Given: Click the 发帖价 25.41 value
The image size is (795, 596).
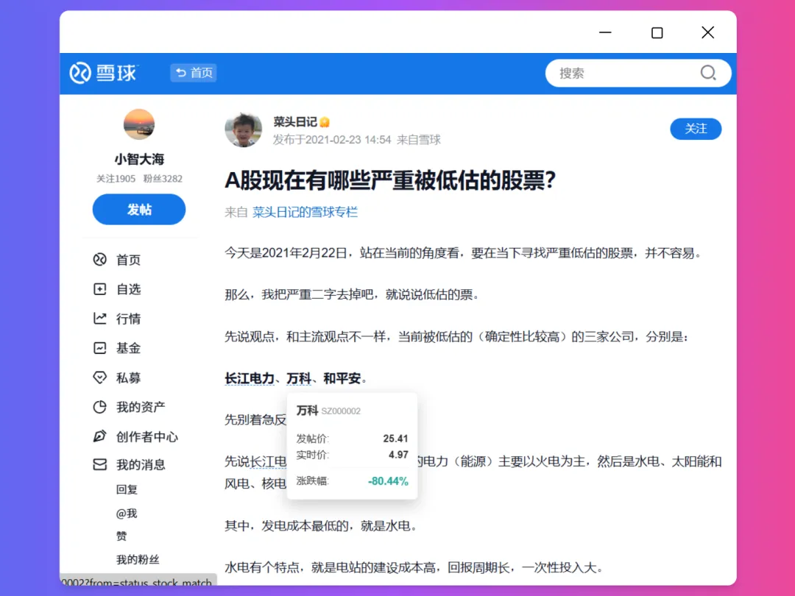Looking at the screenshot, I should pyautogui.click(x=395, y=439).
